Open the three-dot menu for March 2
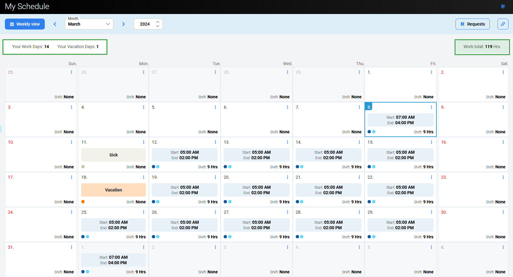 [x=503, y=72]
